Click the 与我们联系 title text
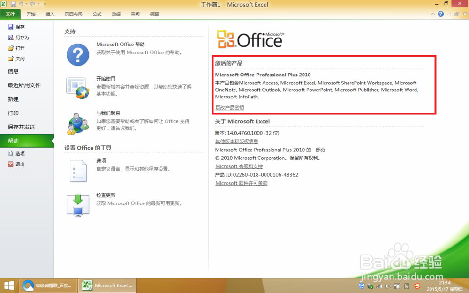The image size is (469, 293). (108, 113)
